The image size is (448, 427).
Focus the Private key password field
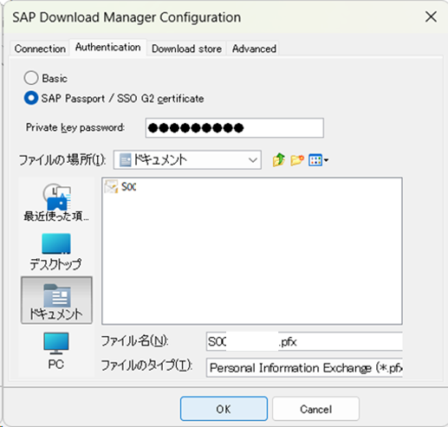235,127
